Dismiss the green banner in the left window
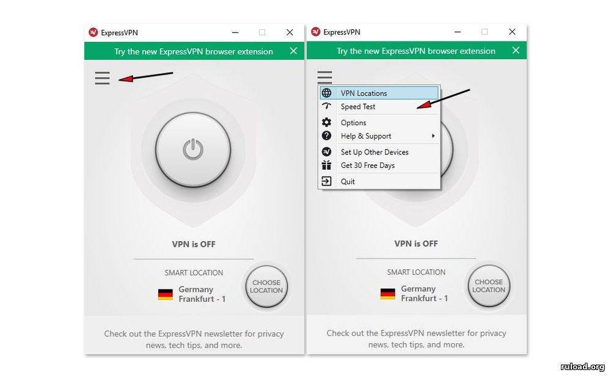The image size is (611, 378). point(293,51)
